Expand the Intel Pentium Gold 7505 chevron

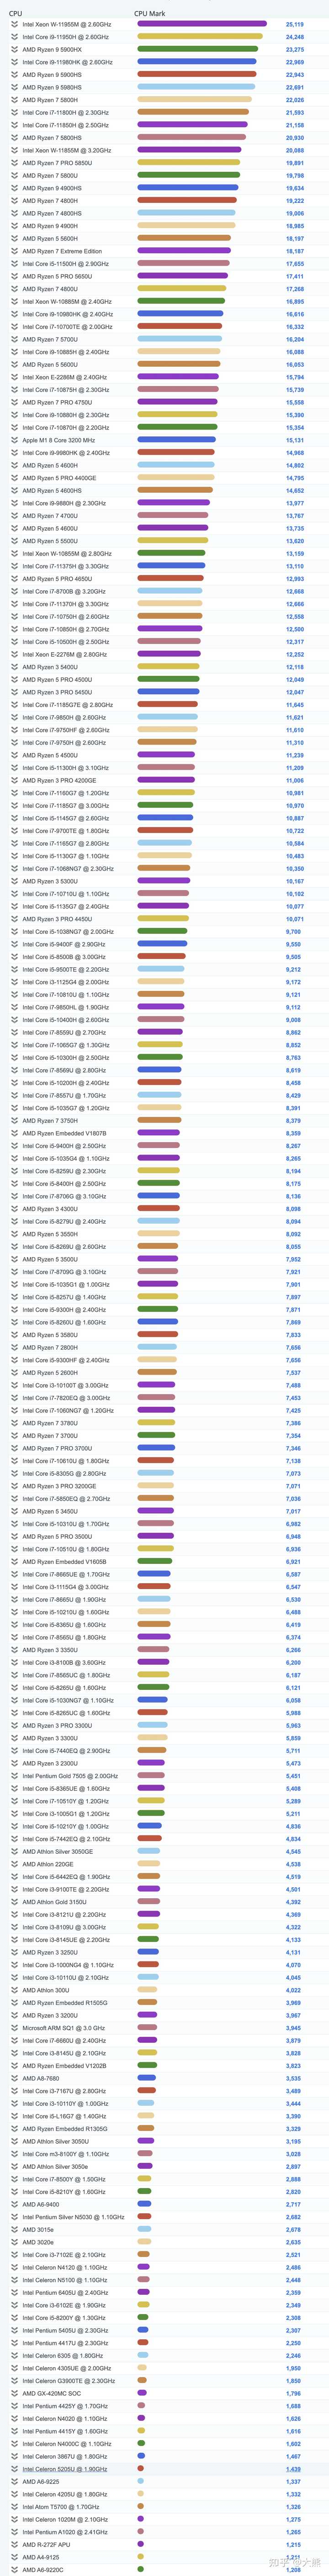(14, 1776)
